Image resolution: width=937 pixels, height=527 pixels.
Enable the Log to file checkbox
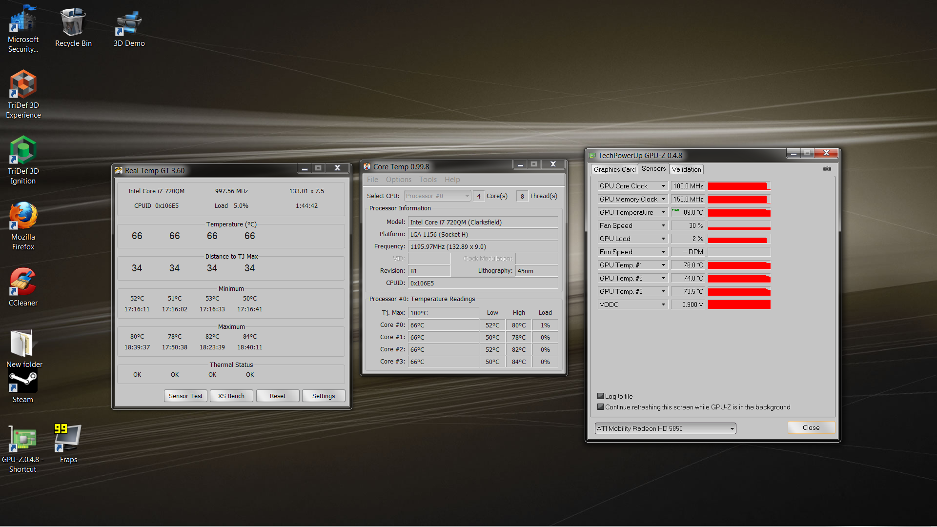pyautogui.click(x=601, y=396)
